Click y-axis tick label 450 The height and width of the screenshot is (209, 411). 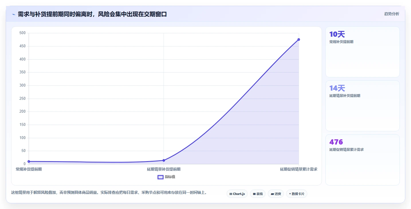(x=23, y=46)
